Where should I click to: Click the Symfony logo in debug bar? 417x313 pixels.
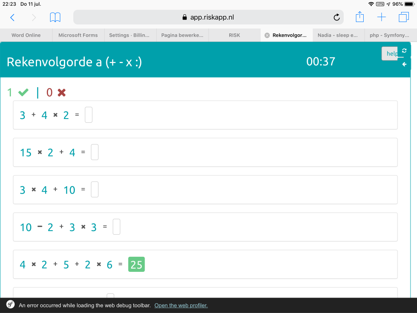[x=11, y=305]
